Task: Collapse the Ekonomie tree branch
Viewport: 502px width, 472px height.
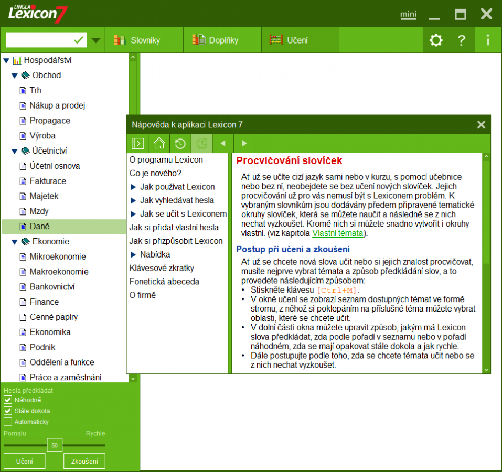Action: pyautogui.click(x=15, y=241)
